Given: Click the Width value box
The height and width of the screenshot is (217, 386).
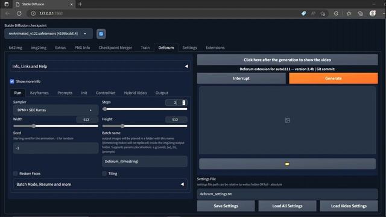Looking at the screenshot, I should 87,119.
